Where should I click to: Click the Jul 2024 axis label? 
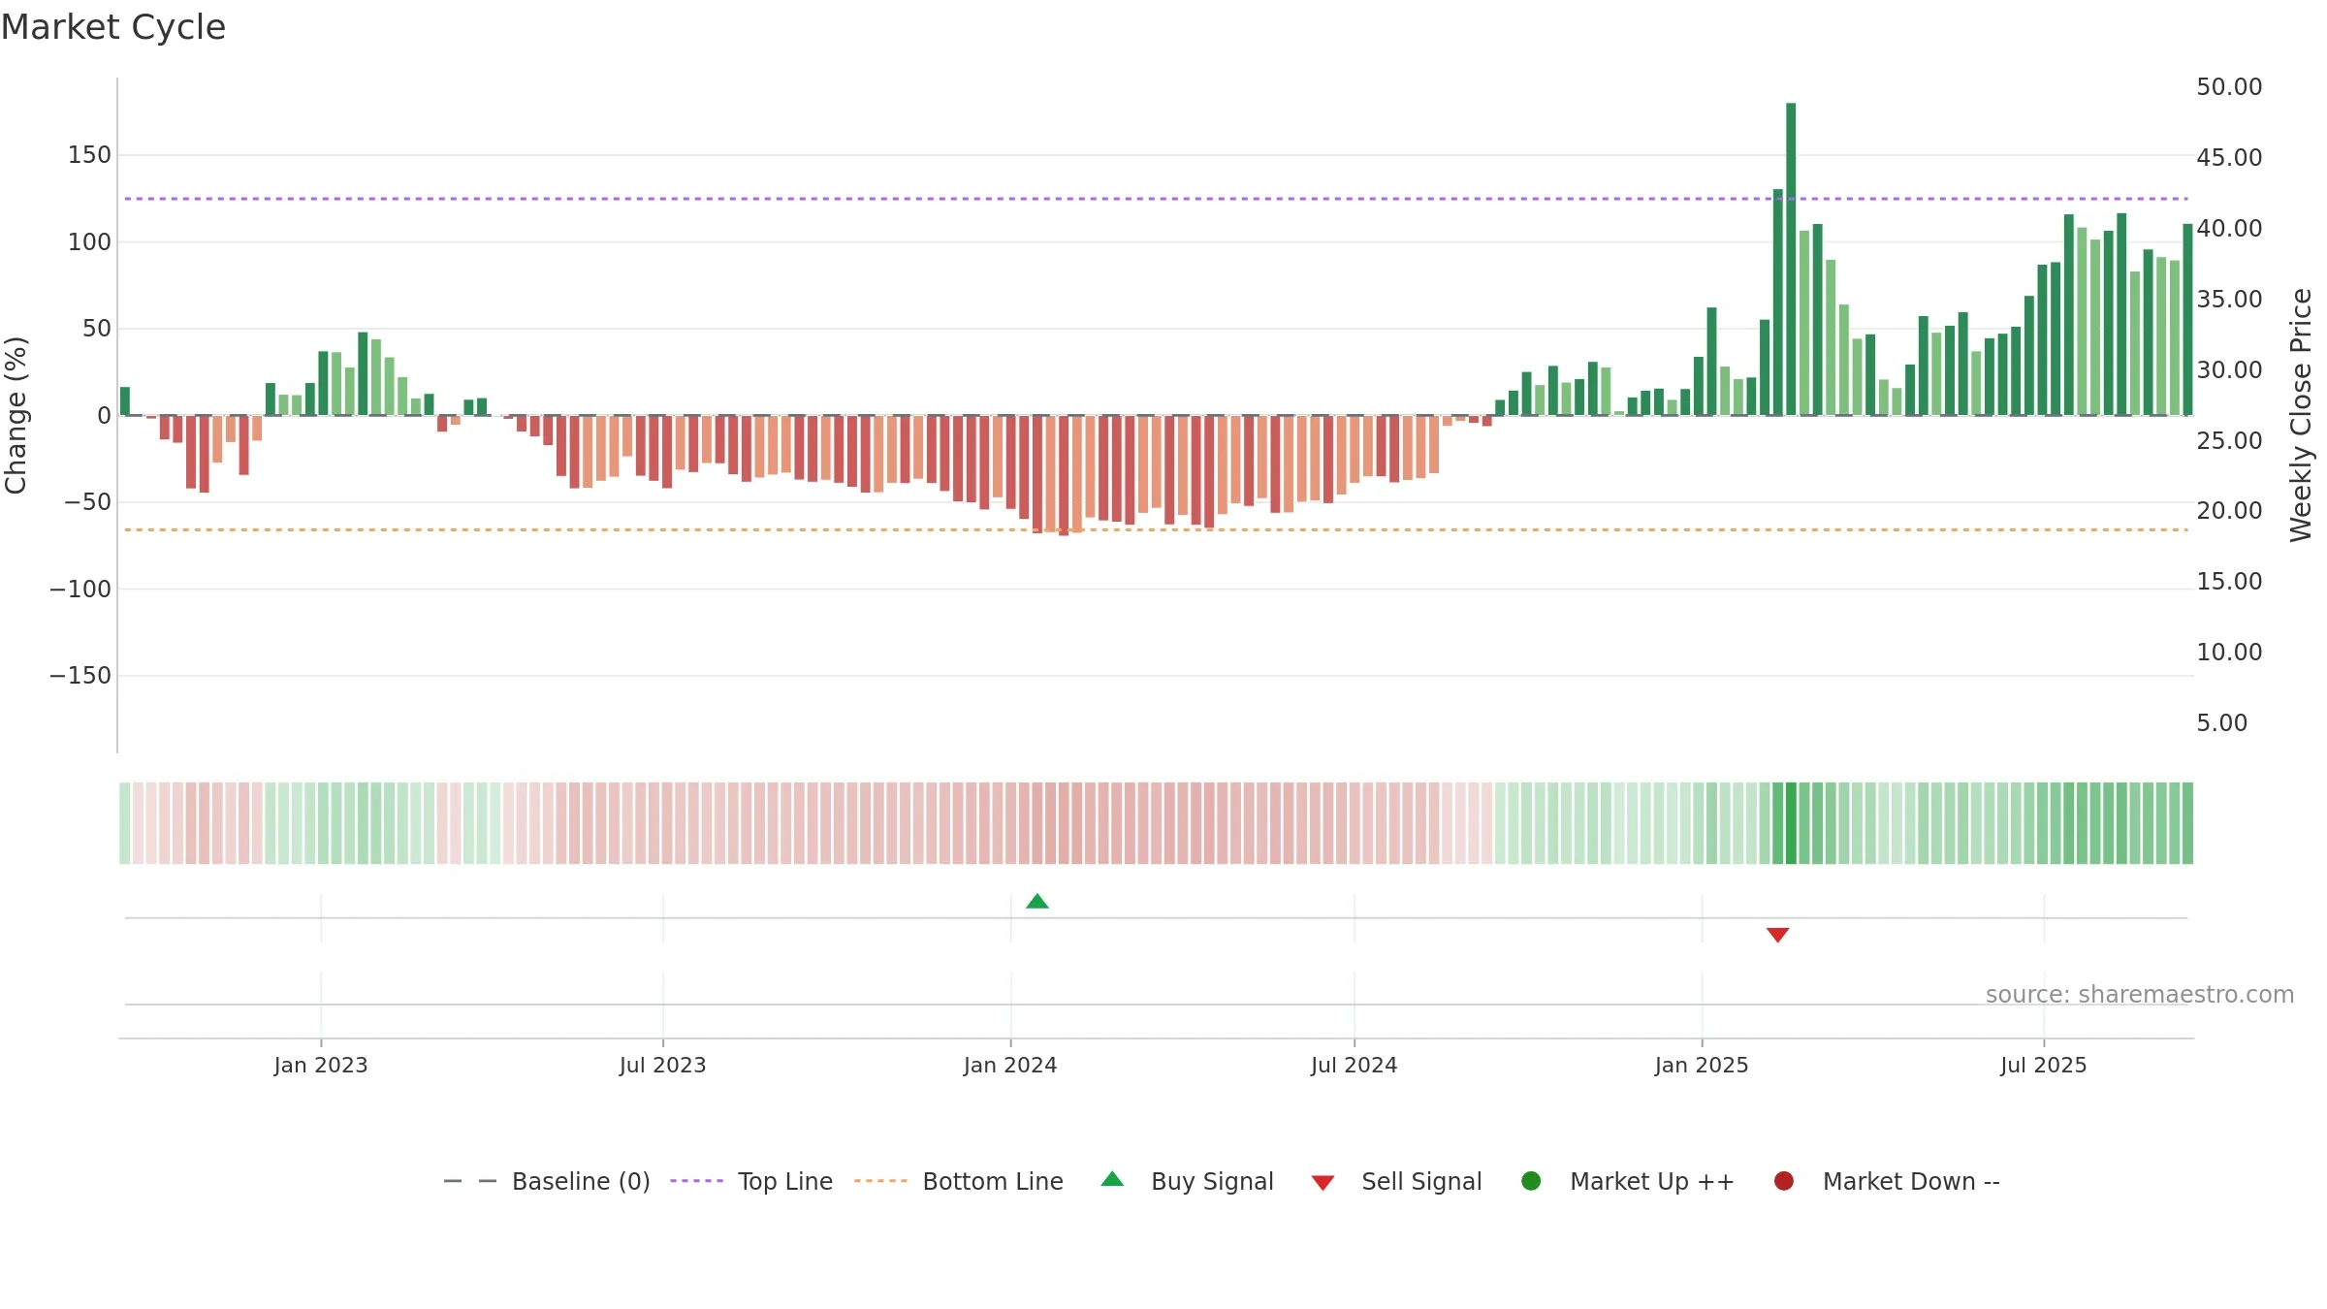point(1355,1065)
